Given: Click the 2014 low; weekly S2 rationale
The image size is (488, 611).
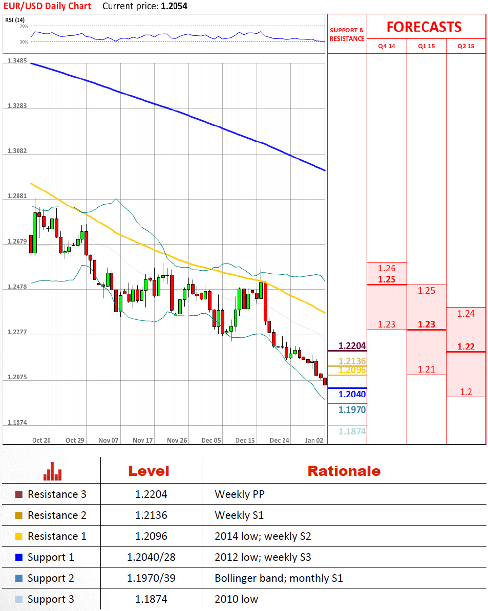Looking at the screenshot, I should click(263, 536).
